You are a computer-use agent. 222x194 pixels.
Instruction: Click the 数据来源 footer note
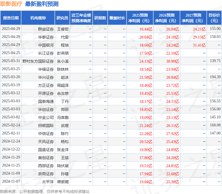(45, 192)
